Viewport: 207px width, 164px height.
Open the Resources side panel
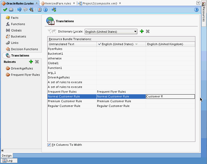coord(204,13)
